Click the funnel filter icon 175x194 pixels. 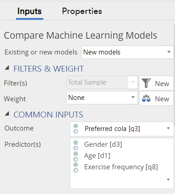tap(146, 83)
